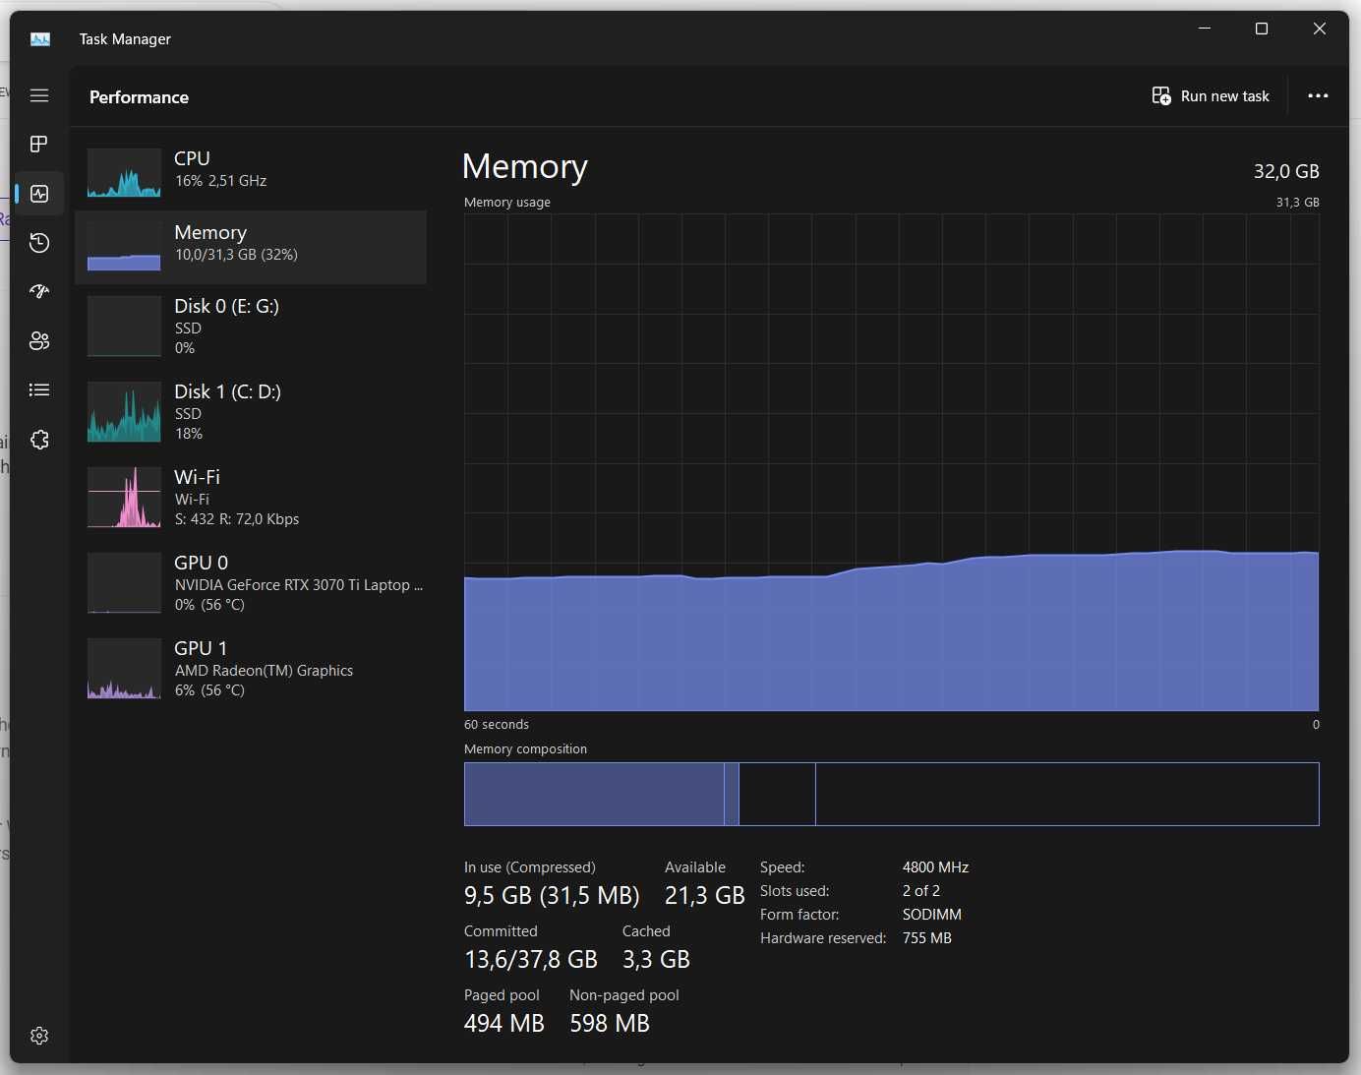Click the '13,6/37,8 GB' committed value

[531, 959]
